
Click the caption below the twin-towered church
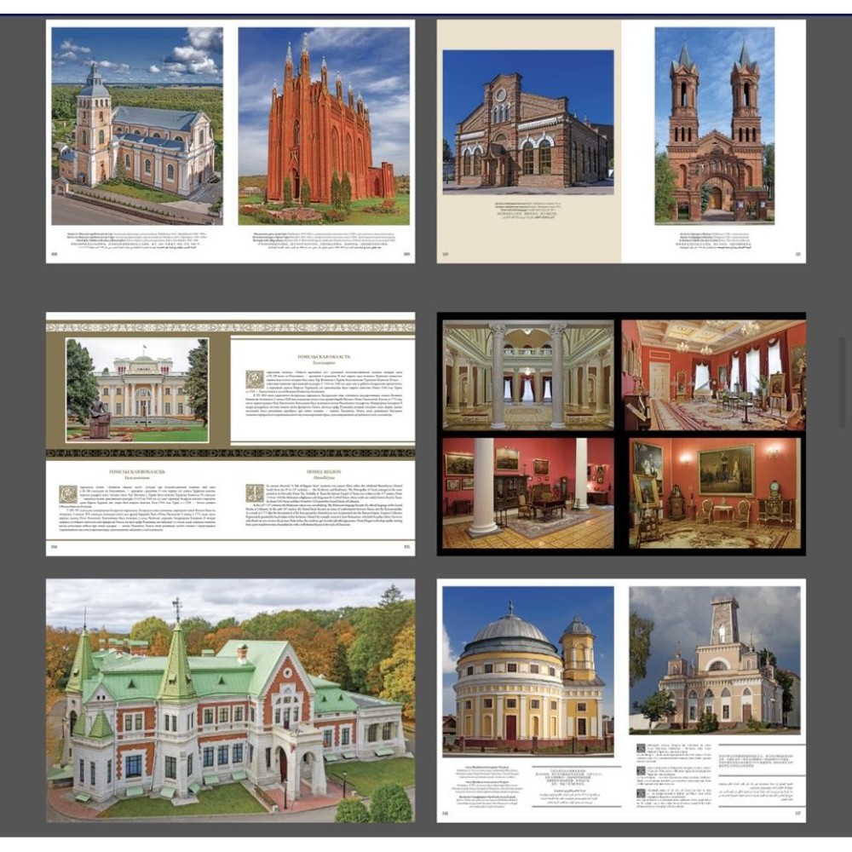click(x=714, y=237)
